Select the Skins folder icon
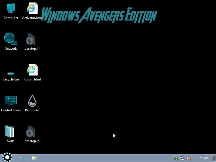216x162 pixels. (11, 134)
